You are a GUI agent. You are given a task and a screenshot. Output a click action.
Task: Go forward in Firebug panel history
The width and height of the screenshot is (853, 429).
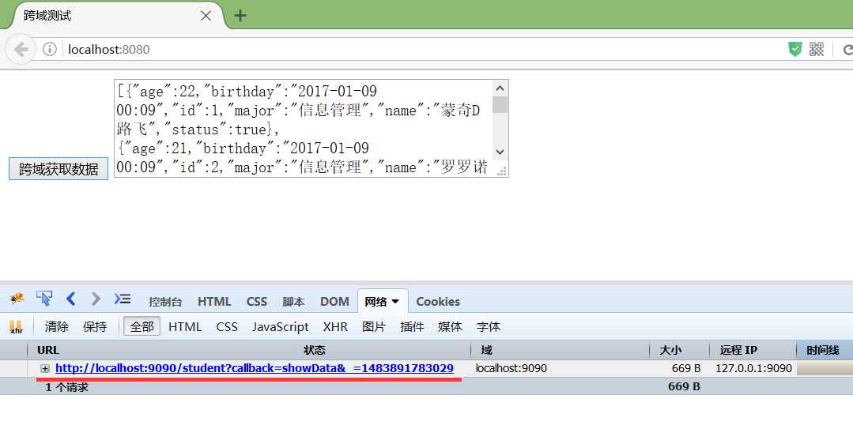coord(96,299)
